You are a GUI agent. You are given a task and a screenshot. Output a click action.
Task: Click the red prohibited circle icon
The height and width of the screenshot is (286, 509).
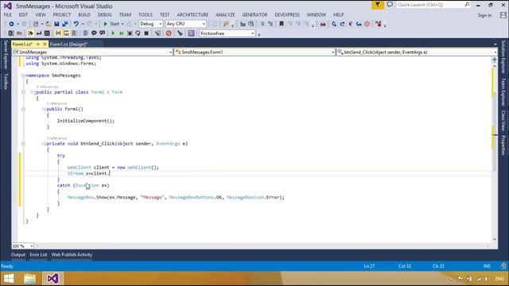169,33
